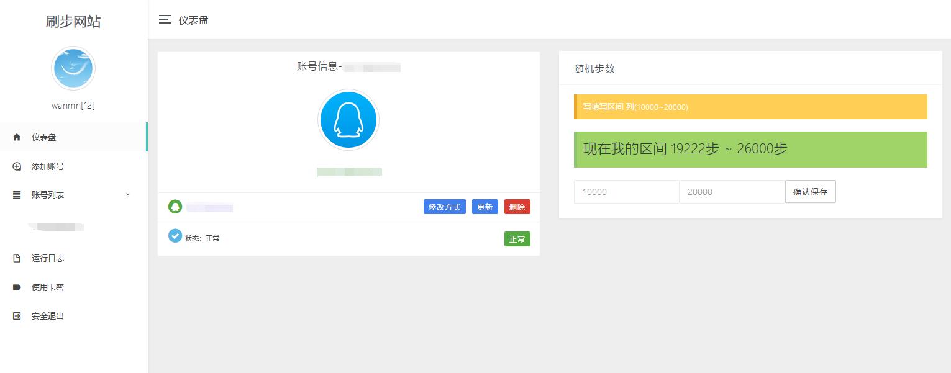Click the minimum steps 10000 input field
The width and height of the screenshot is (951, 373).
coord(626,192)
